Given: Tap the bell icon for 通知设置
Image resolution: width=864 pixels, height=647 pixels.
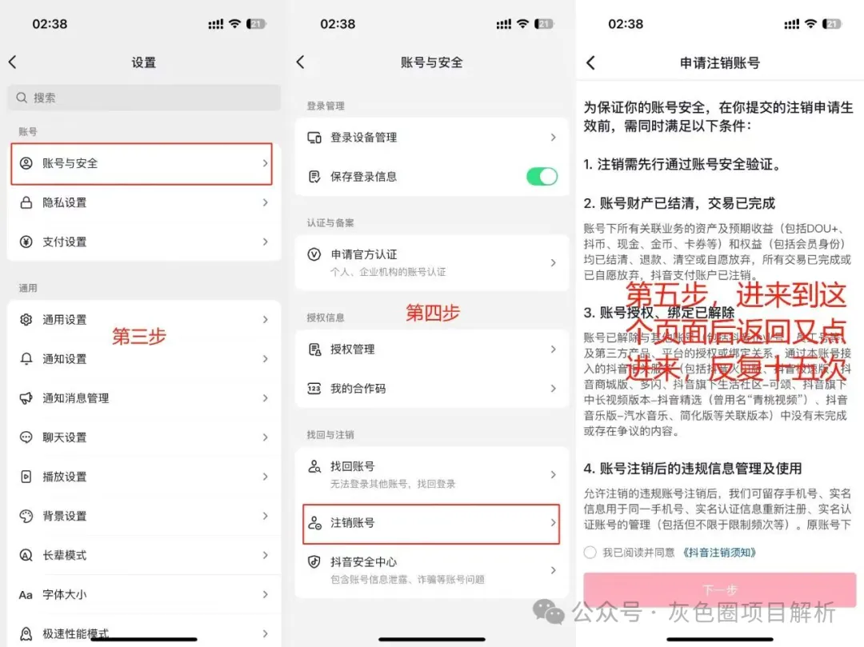Looking at the screenshot, I should coord(26,359).
